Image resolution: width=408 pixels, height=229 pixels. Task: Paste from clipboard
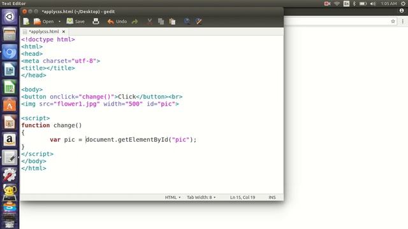(172, 22)
